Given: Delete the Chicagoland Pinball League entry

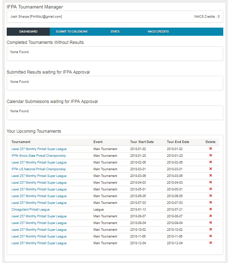Looking at the screenshot, I should click(x=211, y=209).
